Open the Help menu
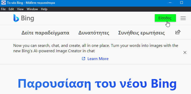Viewport: 191px width, 94px height. [x=44, y=9]
